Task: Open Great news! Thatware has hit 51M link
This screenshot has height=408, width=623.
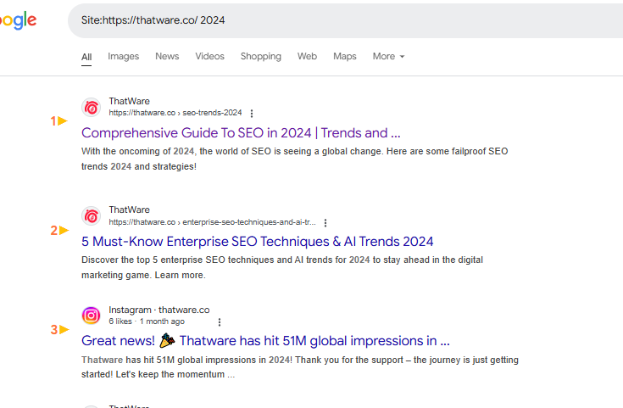Action: click(x=265, y=341)
